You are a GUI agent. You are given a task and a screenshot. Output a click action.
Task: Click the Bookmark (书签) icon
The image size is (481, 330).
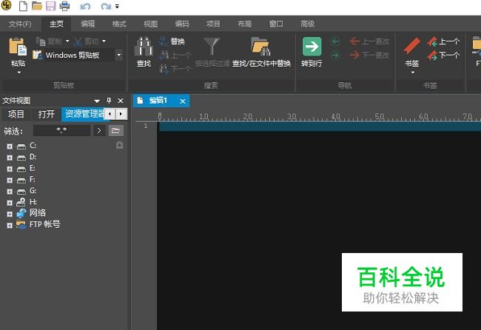[412, 48]
